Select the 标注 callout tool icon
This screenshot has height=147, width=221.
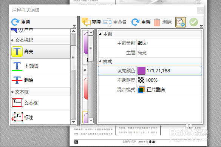click(x=17, y=117)
